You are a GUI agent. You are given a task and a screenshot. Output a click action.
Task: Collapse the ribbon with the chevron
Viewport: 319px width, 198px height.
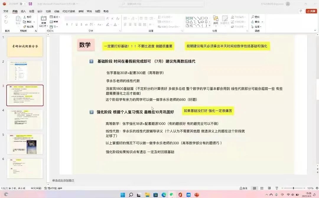[314, 31]
